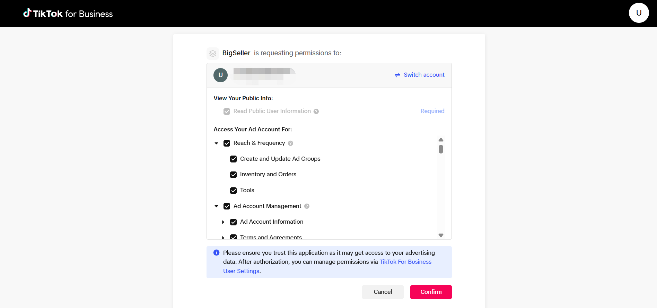
Task: Toggle the Tools permission checkbox
Action: (x=233, y=190)
